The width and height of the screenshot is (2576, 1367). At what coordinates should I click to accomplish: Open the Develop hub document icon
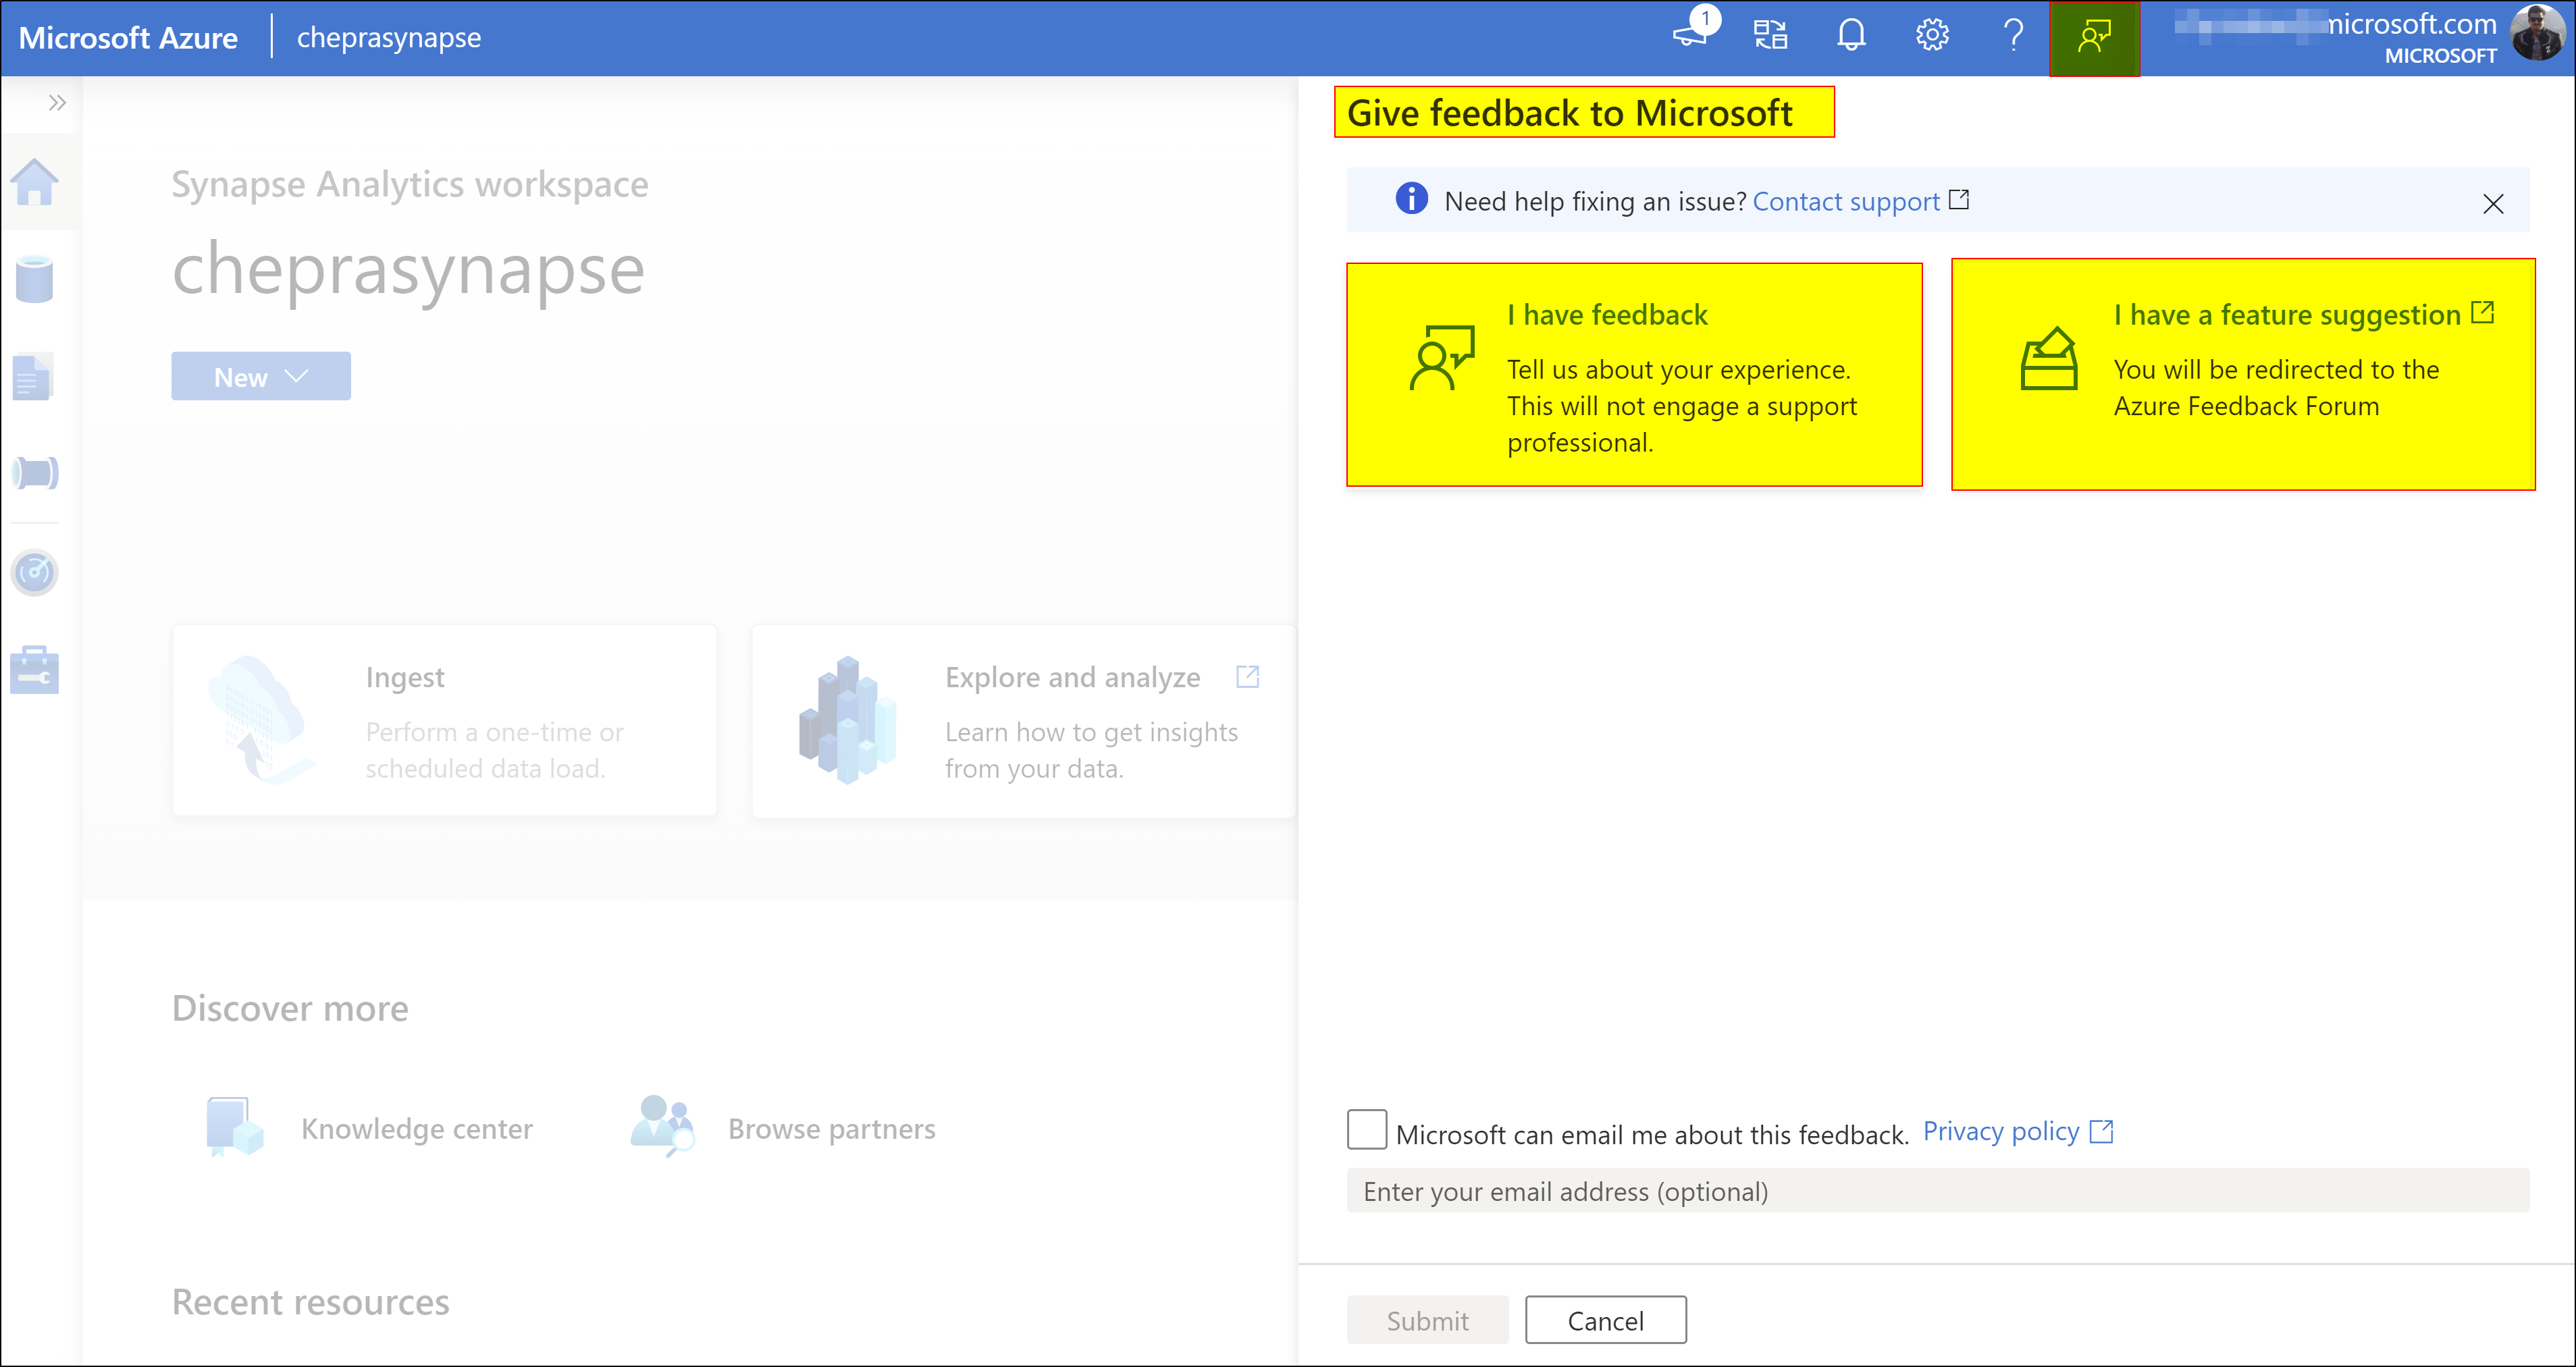[33, 377]
